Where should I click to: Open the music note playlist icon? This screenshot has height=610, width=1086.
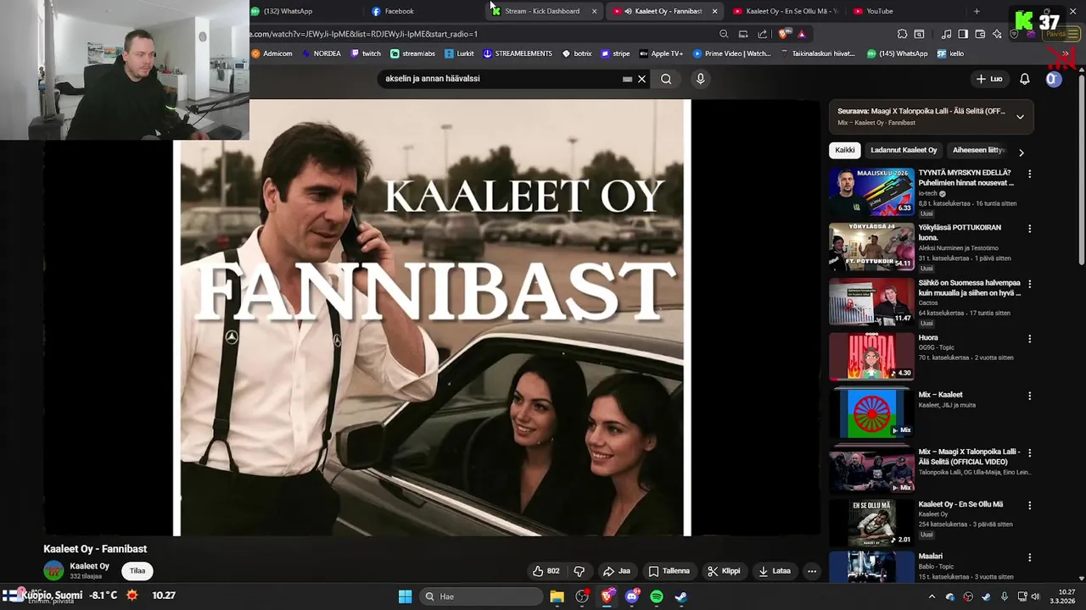click(x=946, y=34)
